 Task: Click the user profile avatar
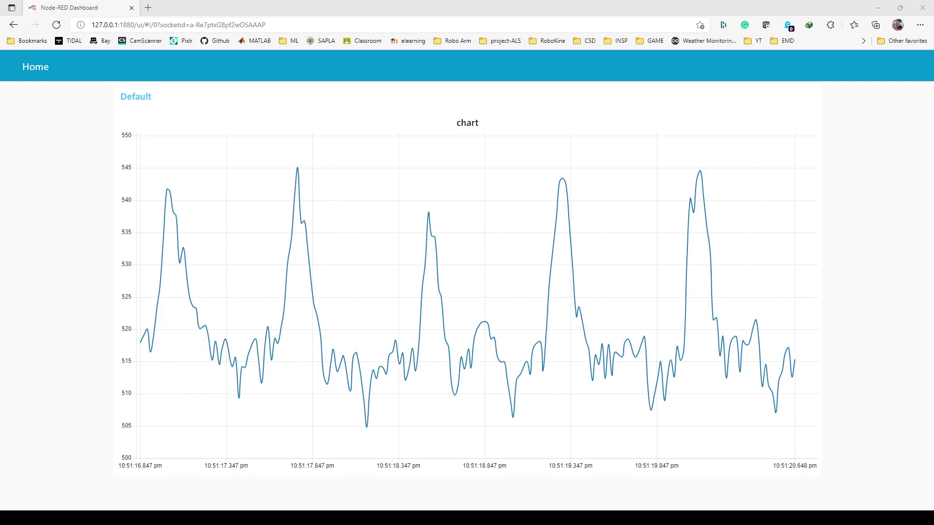pyautogui.click(x=898, y=25)
